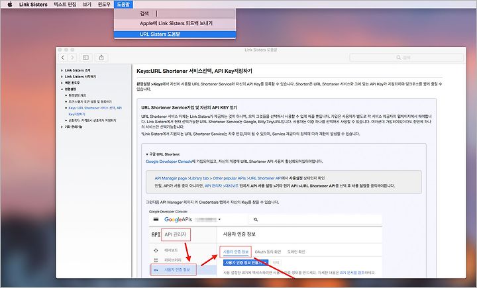Close the 도움말 menu in menu bar
Viewport: 477px width, 288px height.
123,4
